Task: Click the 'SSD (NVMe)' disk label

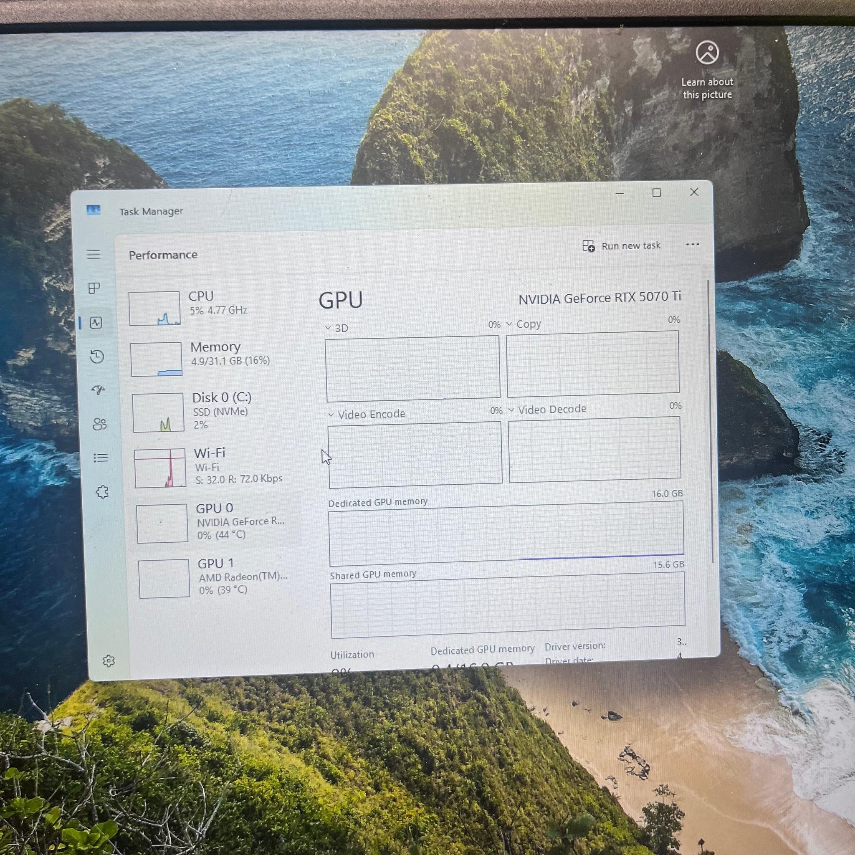Action: click(220, 412)
